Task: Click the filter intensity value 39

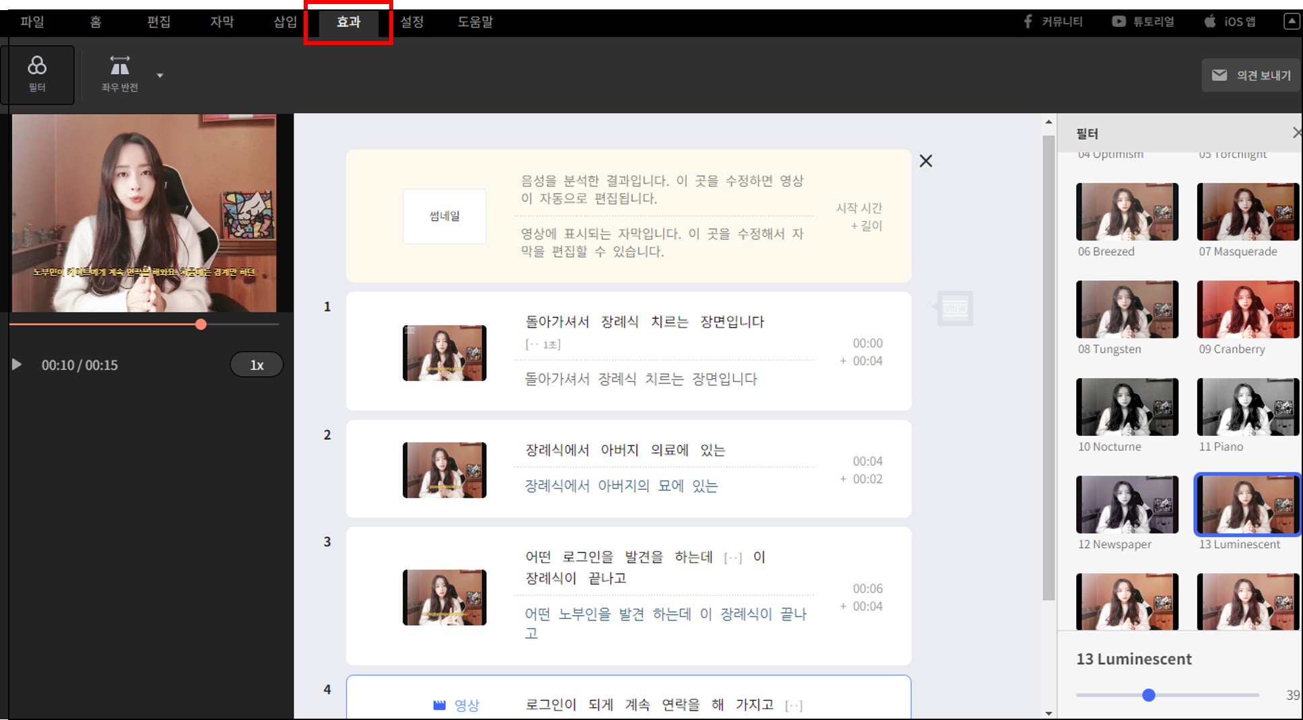Action: (x=1292, y=695)
